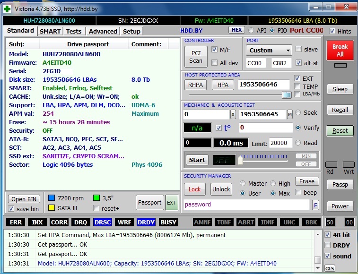The height and width of the screenshot is (274, 358).
Task: Open the Setup tab
Action: (x=131, y=31)
